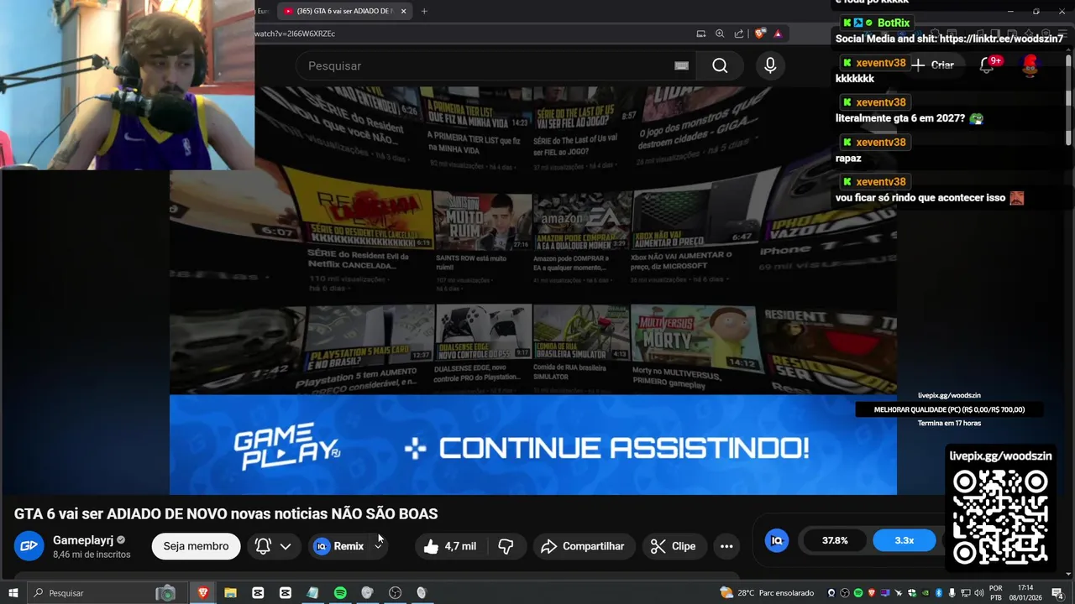Click the blue IQ icon beside 37.8%
Image resolution: width=1075 pixels, height=604 pixels.
coord(777,541)
